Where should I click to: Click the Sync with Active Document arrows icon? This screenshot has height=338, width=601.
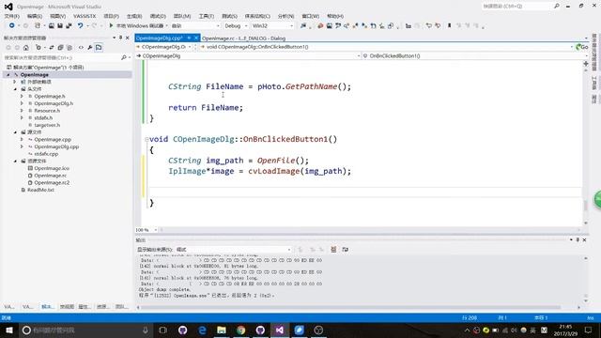52,48
